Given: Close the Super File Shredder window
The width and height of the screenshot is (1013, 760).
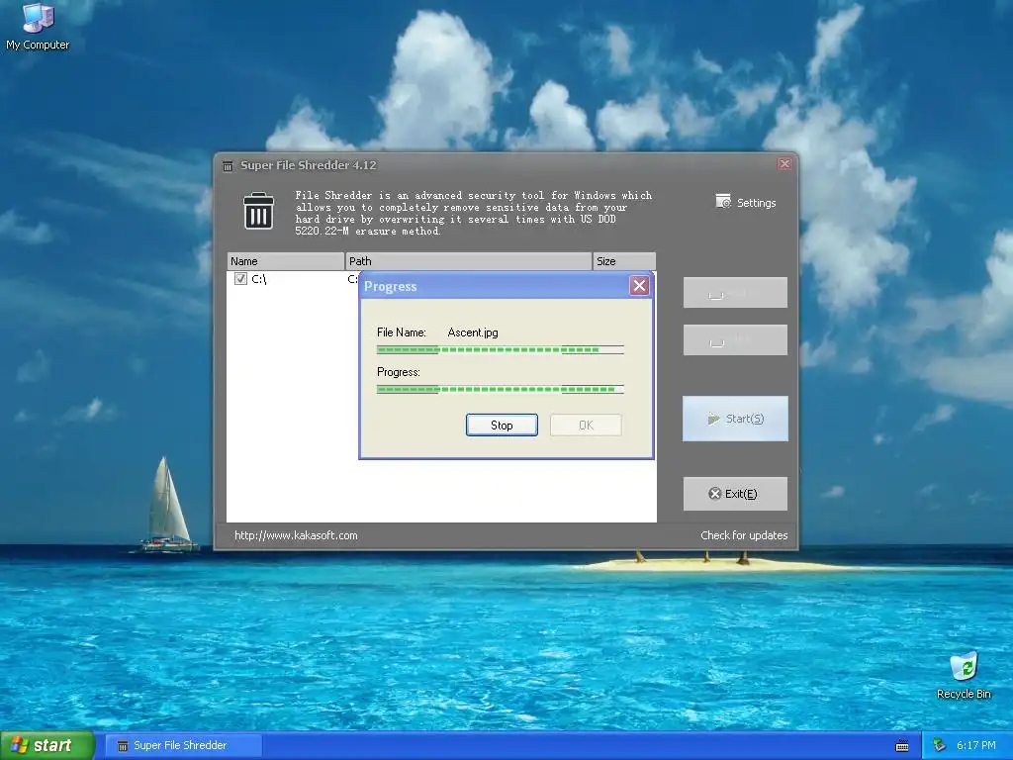Looking at the screenshot, I should point(784,164).
